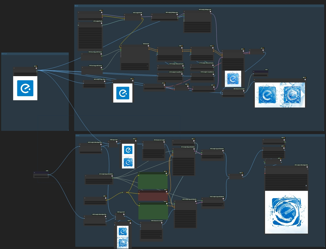Click document icon on upper green node
Image resolution: width=326 pixels, height=249 pixels.
pos(166,173)
